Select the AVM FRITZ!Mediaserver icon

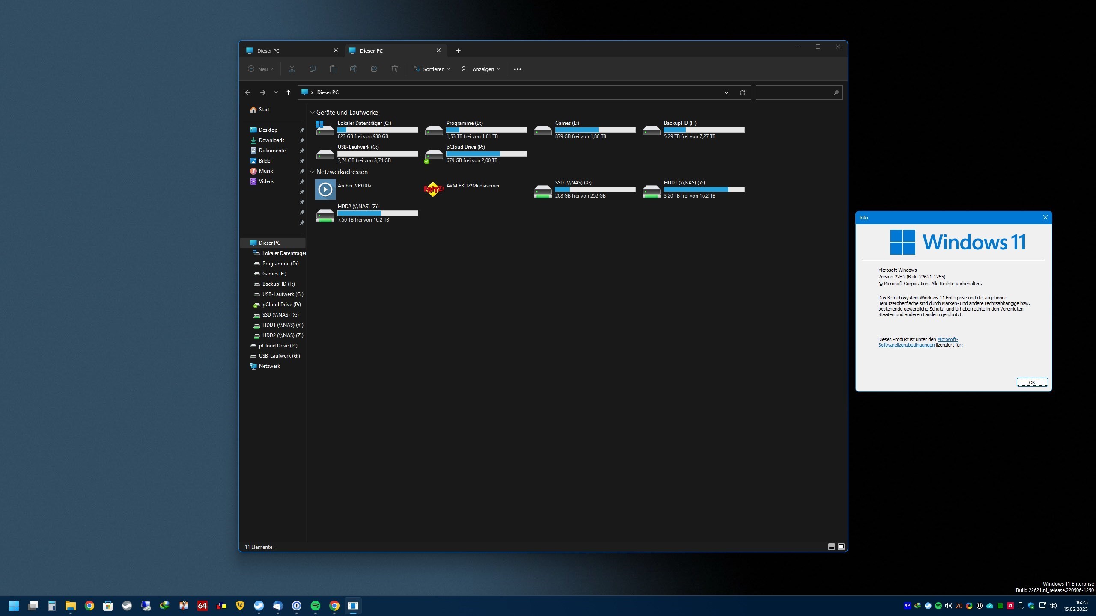coord(433,189)
